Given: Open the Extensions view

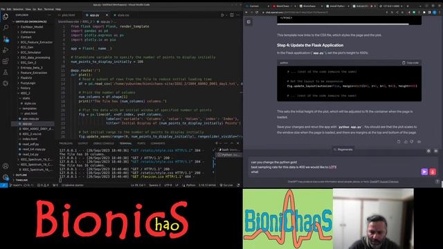Looking at the screenshot, I should [x=6, y=62].
